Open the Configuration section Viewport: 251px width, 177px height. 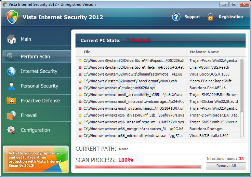click(37, 130)
